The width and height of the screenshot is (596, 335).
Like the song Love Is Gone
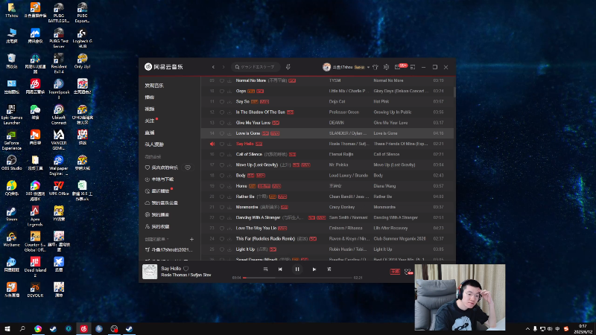point(222,133)
